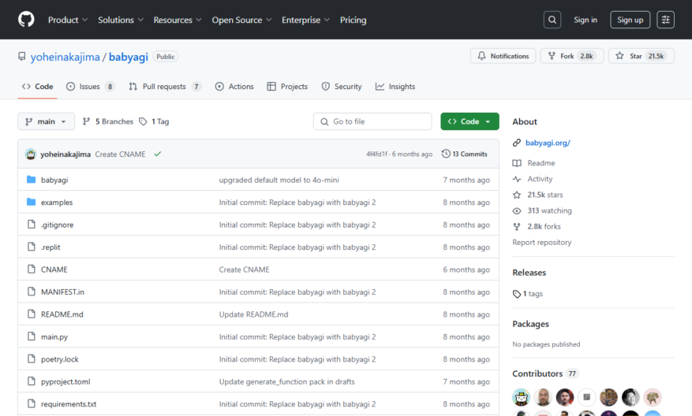This screenshot has width=692, height=416.
Task: Click the Notifications bell button
Action: tap(503, 56)
